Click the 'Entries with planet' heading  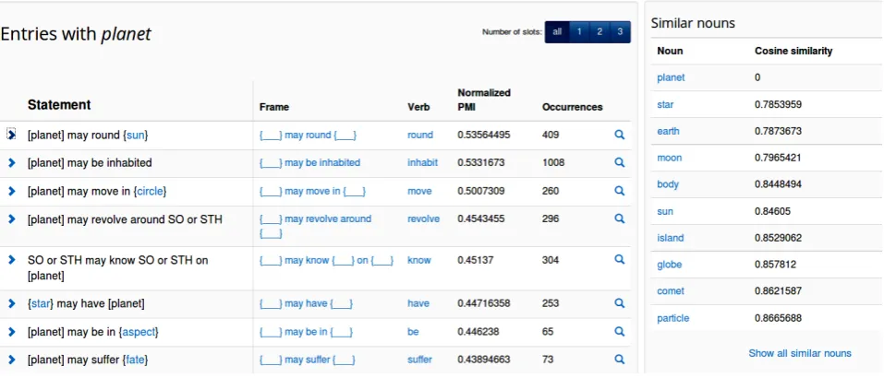click(x=76, y=34)
